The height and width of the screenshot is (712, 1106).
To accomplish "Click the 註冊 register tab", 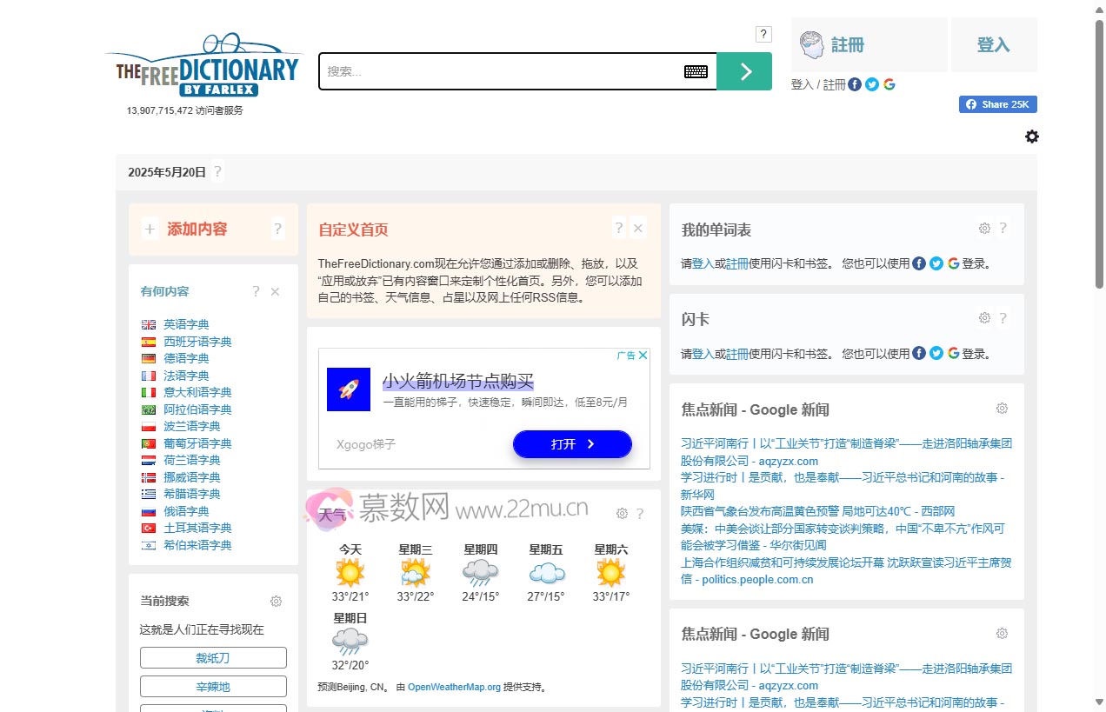I will tap(868, 45).
